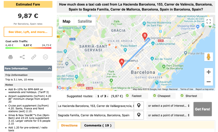Zoom out on the map
This screenshot has width=218, height=132.
pos(208,82)
